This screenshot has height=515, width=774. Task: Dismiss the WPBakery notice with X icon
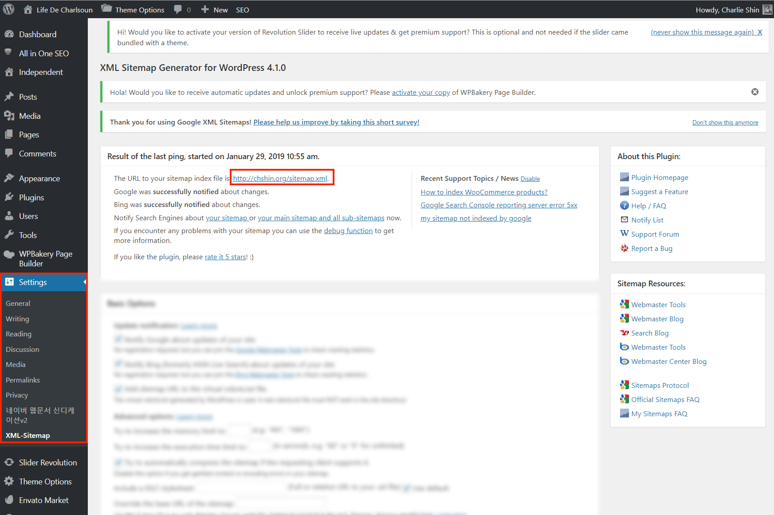coord(754,92)
